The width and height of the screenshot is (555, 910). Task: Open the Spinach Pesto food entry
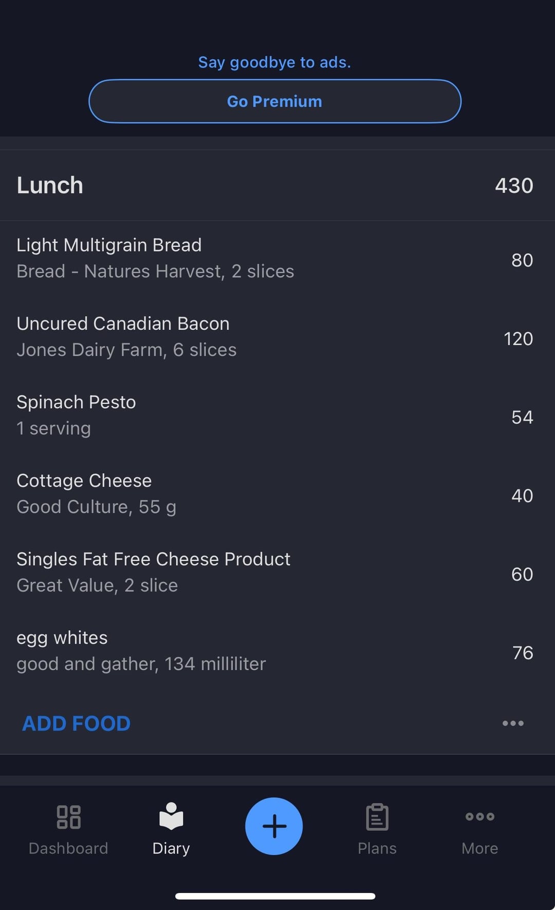pyautogui.click(x=76, y=415)
